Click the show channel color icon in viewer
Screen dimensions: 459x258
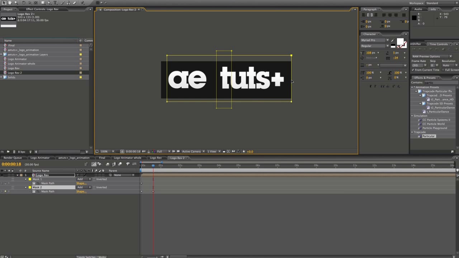153,151
